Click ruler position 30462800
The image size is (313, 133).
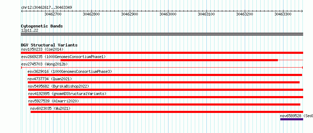coord(91,14)
